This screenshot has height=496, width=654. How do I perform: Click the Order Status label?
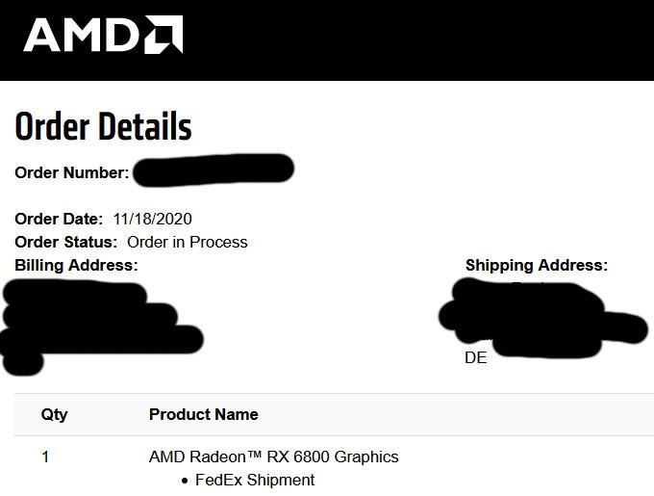click(66, 243)
